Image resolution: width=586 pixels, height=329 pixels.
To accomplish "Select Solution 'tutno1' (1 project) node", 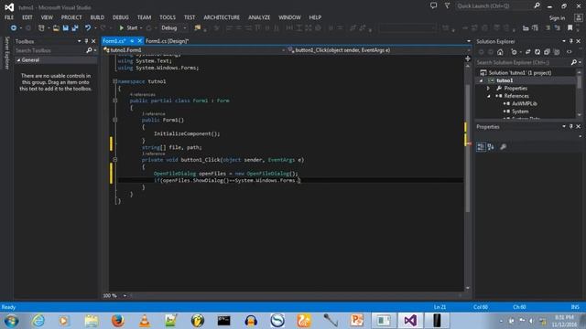I will click(520, 73).
